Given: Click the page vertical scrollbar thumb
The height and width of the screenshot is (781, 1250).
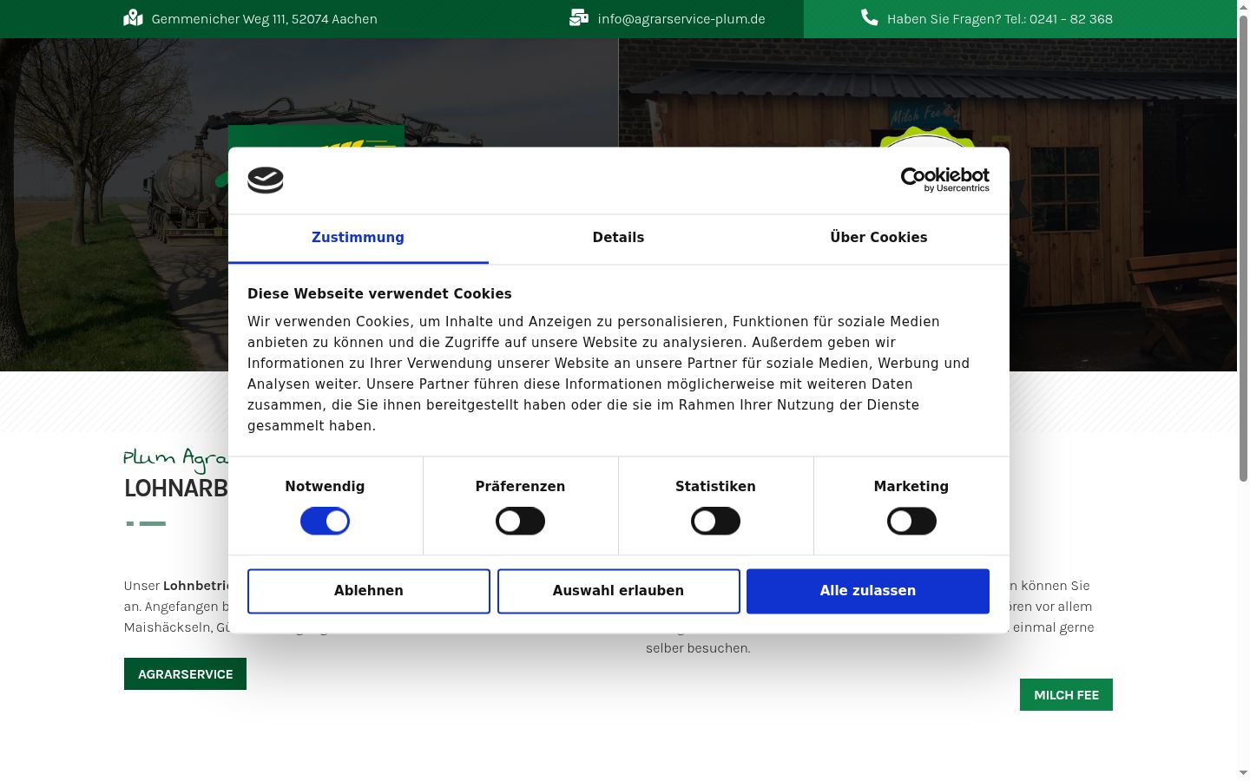Looking at the screenshot, I should coord(1243,247).
